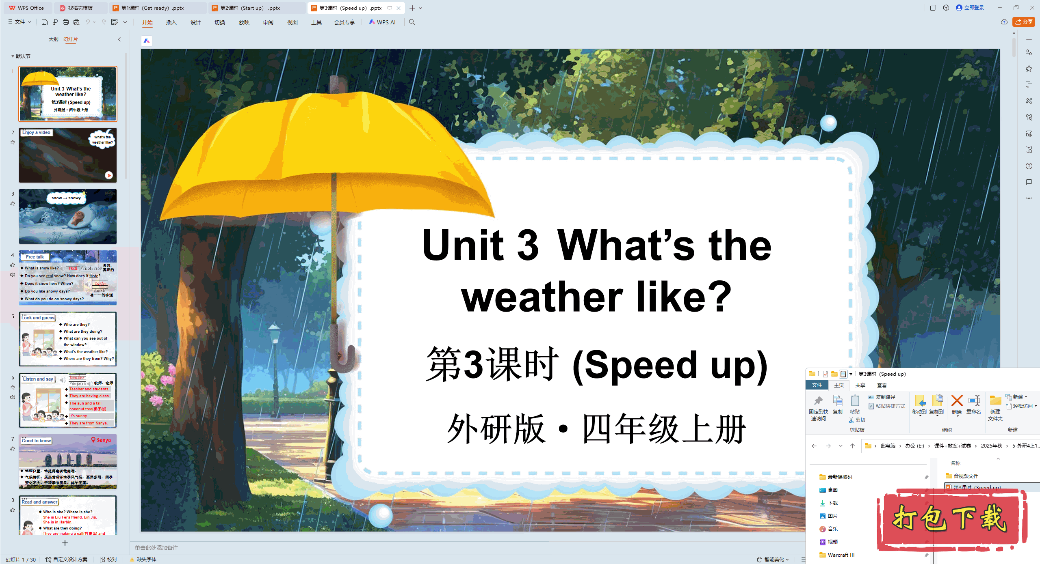The width and height of the screenshot is (1040, 564).
Task: Click the Rename icon in Explorer ribbon
Action: tap(974, 400)
